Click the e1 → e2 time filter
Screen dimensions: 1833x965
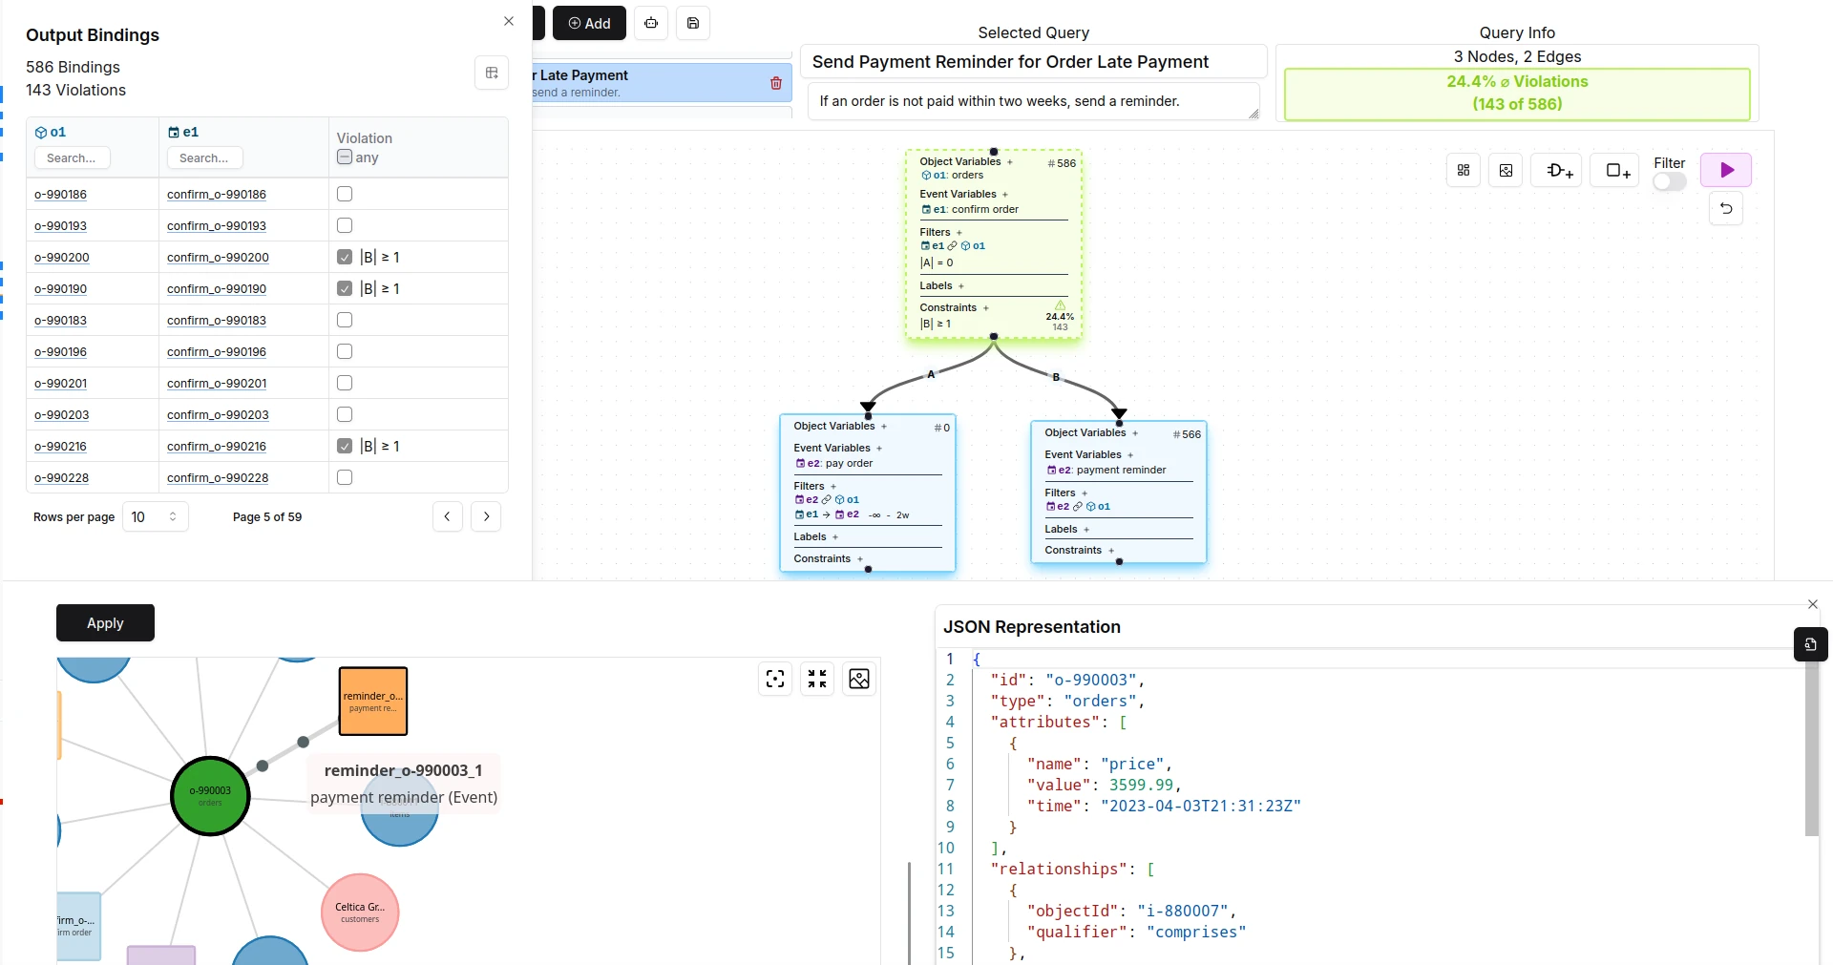click(853, 514)
